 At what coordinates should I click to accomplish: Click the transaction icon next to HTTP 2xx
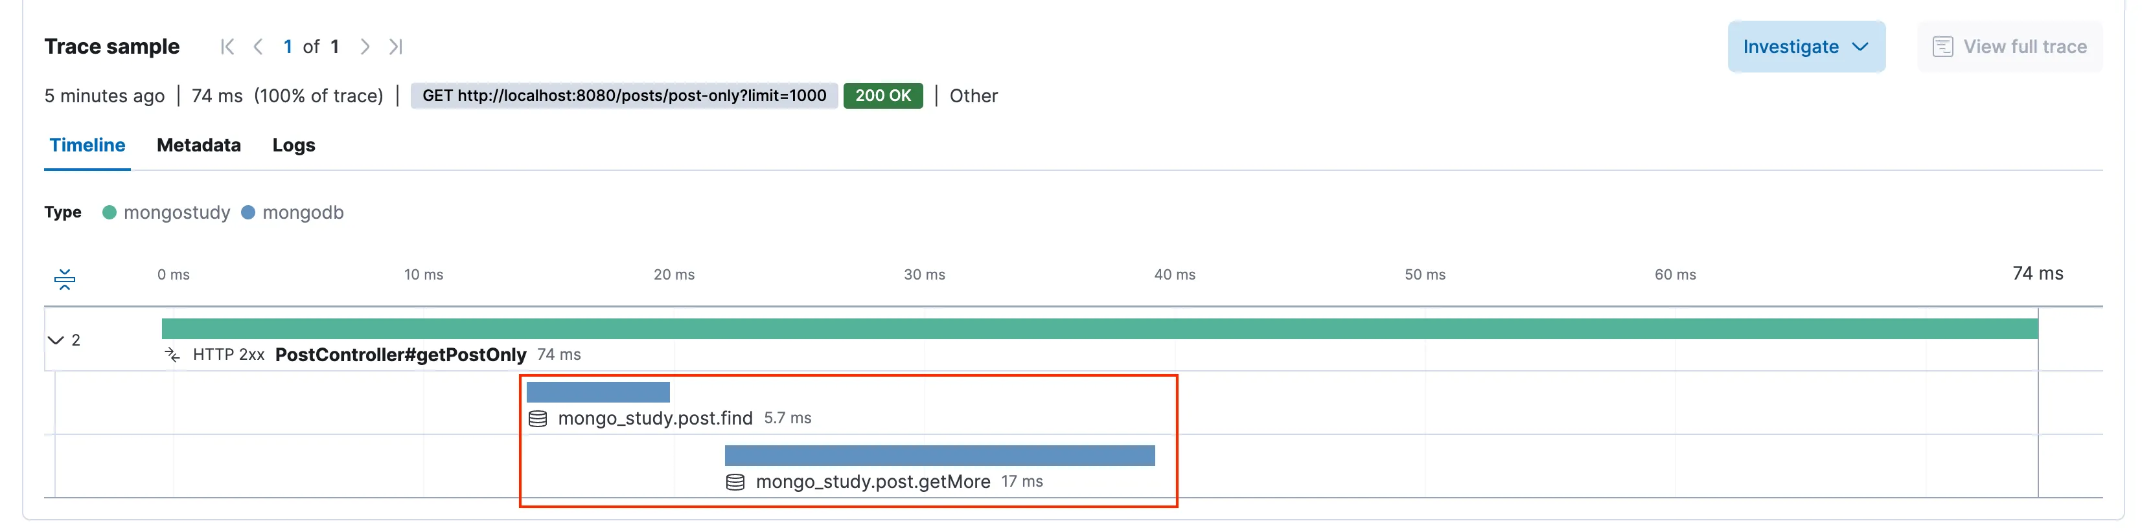(x=172, y=355)
